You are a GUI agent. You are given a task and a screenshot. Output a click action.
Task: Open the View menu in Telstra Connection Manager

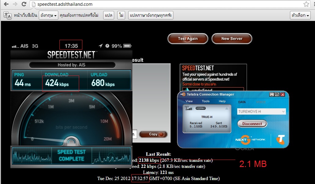(189, 101)
